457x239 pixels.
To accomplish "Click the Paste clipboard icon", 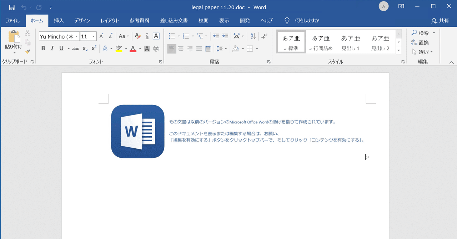I will (x=14, y=36).
